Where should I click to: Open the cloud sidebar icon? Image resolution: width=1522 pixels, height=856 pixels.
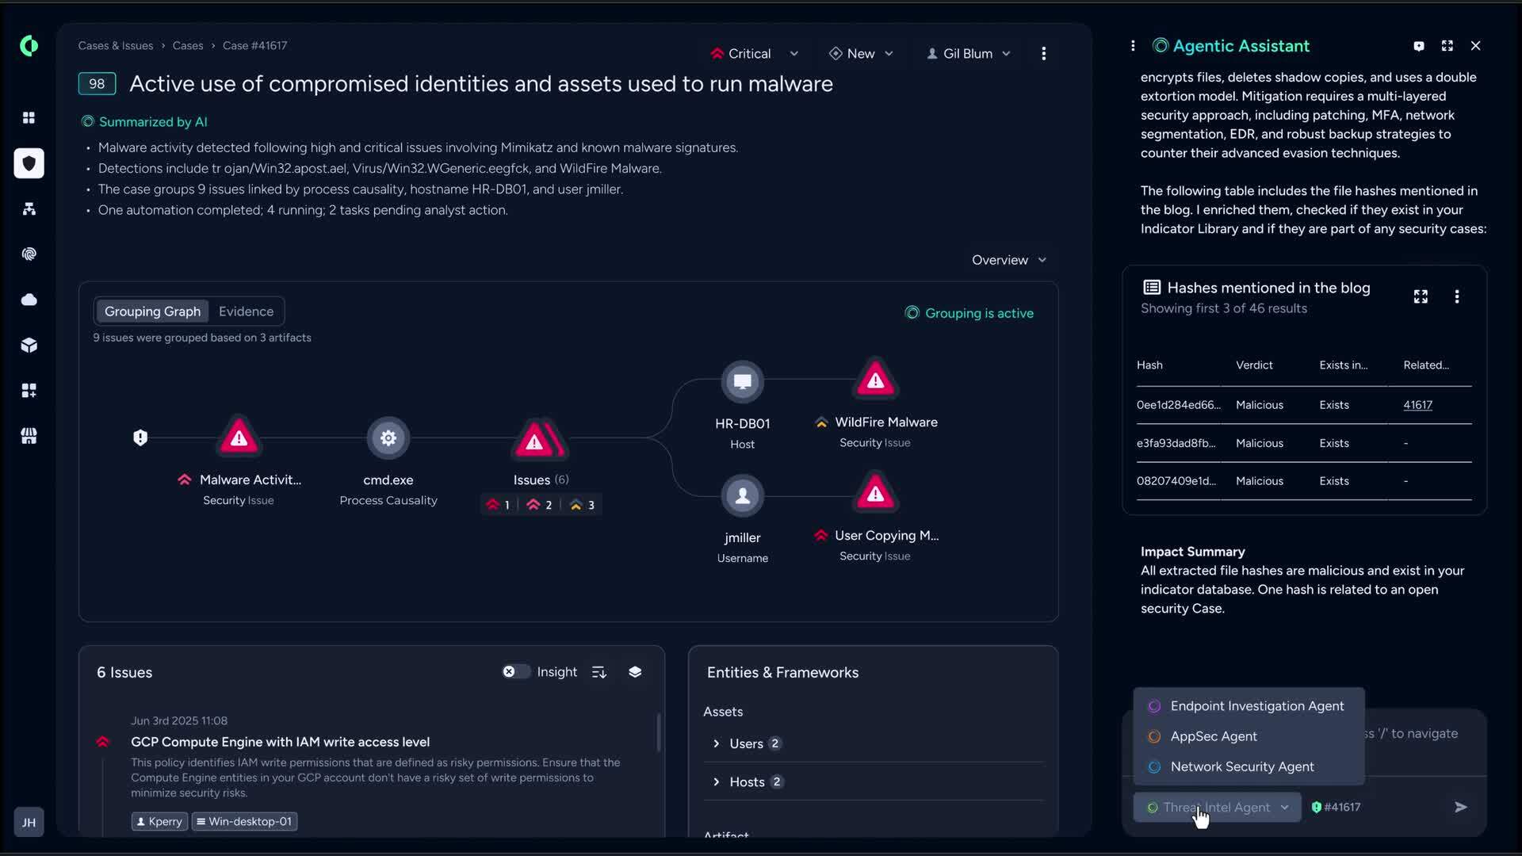click(29, 300)
